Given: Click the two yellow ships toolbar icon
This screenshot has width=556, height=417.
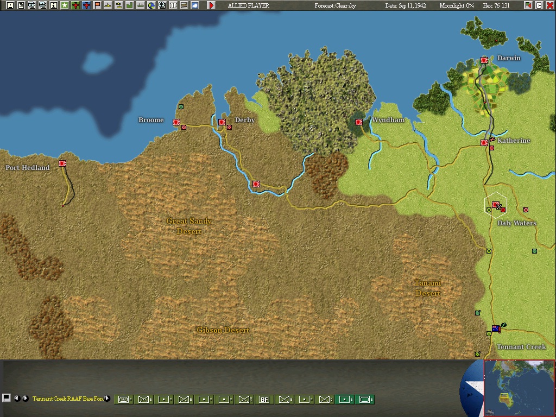Looking at the screenshot, I should click(x=119, y=5).
